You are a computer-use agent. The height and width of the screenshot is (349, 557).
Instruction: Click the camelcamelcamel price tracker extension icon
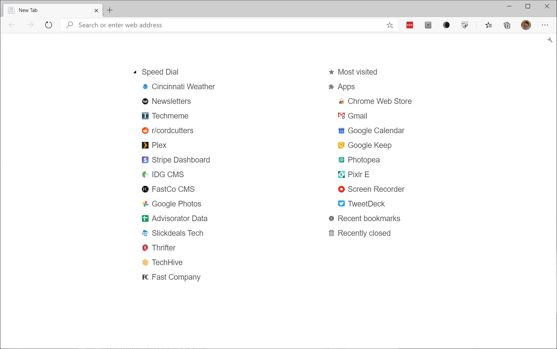pos(428,25)
